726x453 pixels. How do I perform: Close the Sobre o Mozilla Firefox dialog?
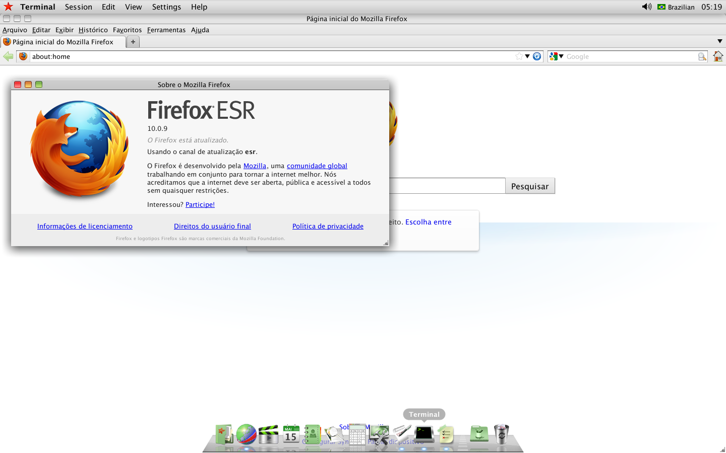point(18,85)
